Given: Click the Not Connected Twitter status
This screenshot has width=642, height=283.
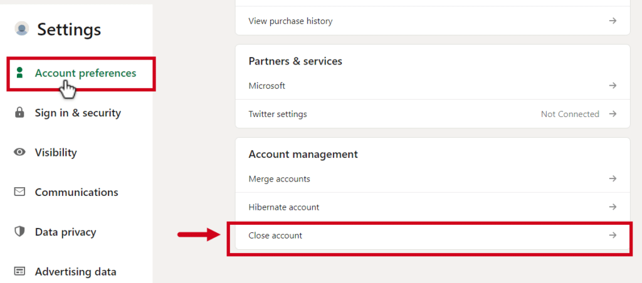Looking at the screenshot, I should tap(570, 114).
